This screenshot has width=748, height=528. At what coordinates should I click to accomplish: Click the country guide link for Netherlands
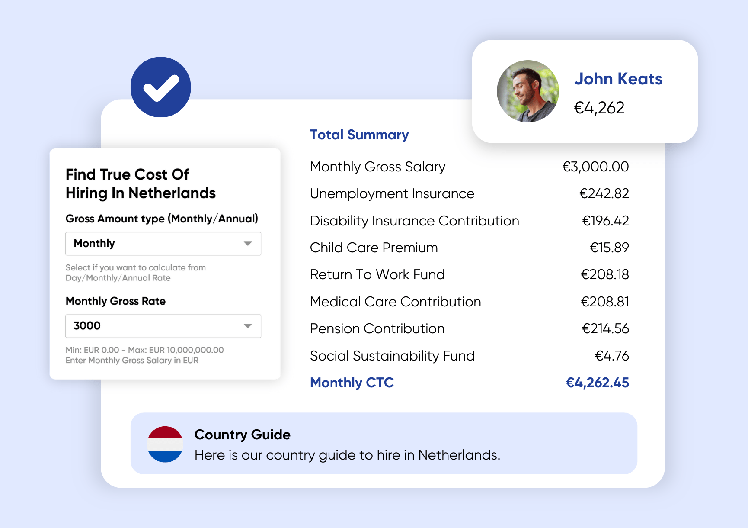click(x=347, y=455)
